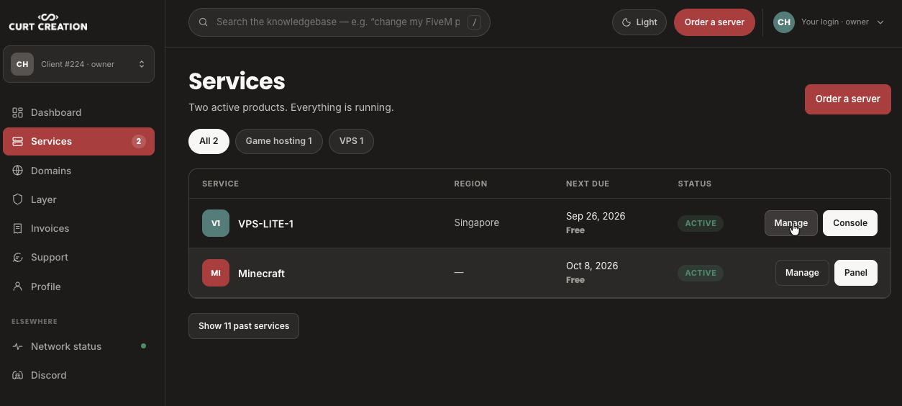This screenshot has width=902, height=406.
Task: Click Order a server in top bar
Action: 714,22
